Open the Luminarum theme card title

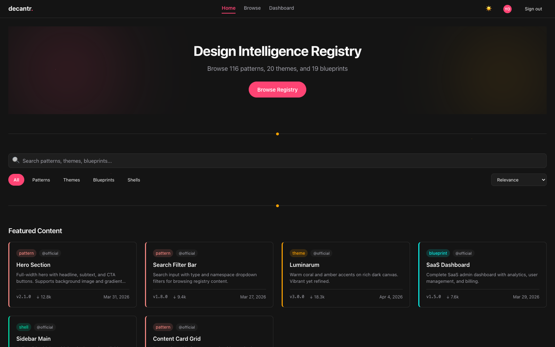pos(305,265)
